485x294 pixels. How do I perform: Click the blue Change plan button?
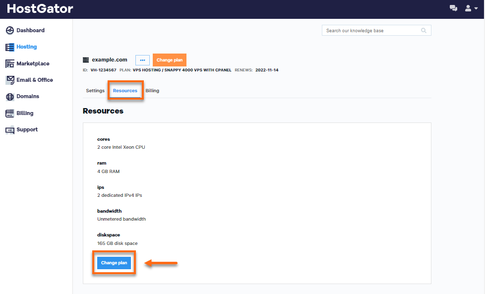coord(114,263)
